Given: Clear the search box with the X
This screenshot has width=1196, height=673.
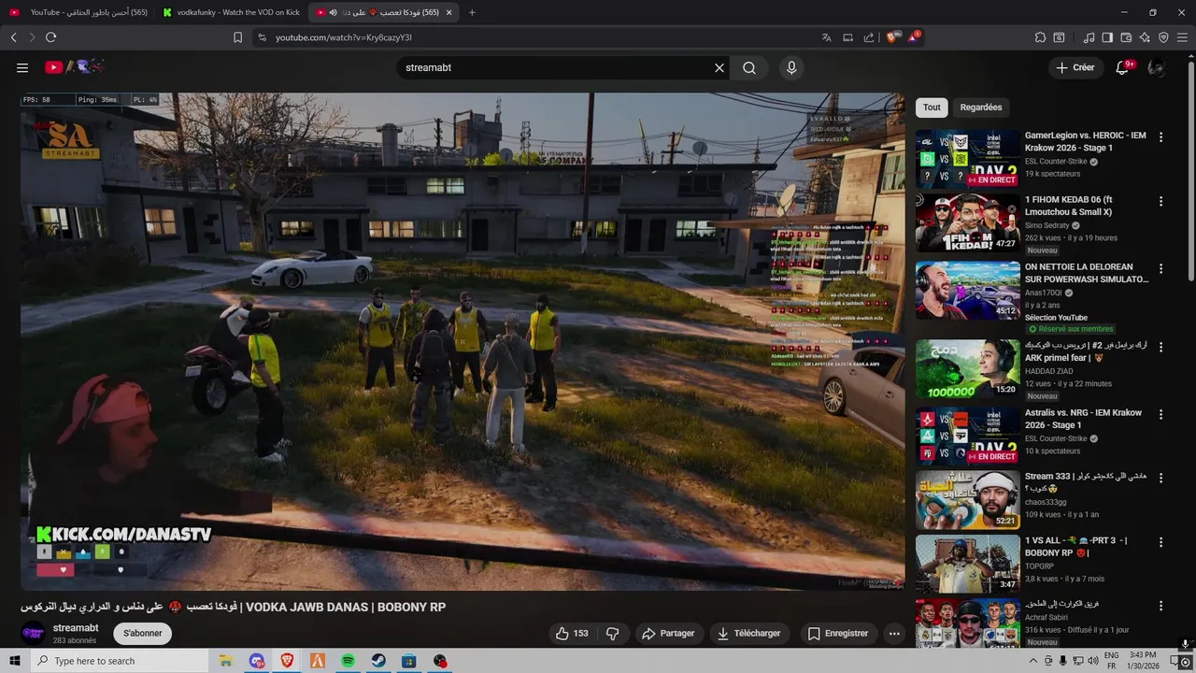Looking at the screenshot, I should coord(719,67).
